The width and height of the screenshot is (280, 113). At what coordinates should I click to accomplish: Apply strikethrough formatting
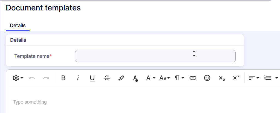(107, 78)
